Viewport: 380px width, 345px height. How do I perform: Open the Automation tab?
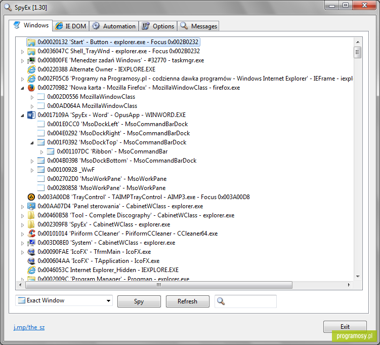coord(114,26)
